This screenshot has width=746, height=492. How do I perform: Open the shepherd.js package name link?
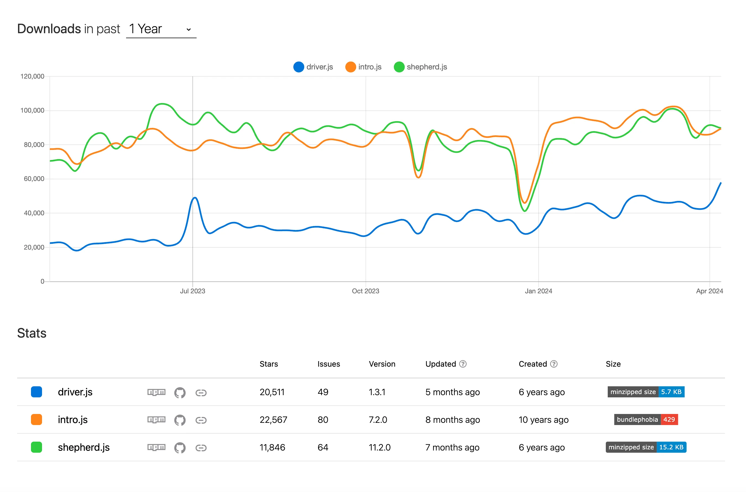pyautogui.click(x=84, y=448)
